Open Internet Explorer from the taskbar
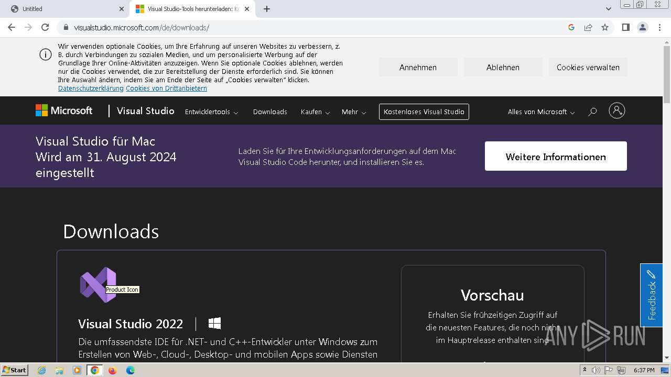The width and height of the screenshot is (671, 377). pos(41,370)
